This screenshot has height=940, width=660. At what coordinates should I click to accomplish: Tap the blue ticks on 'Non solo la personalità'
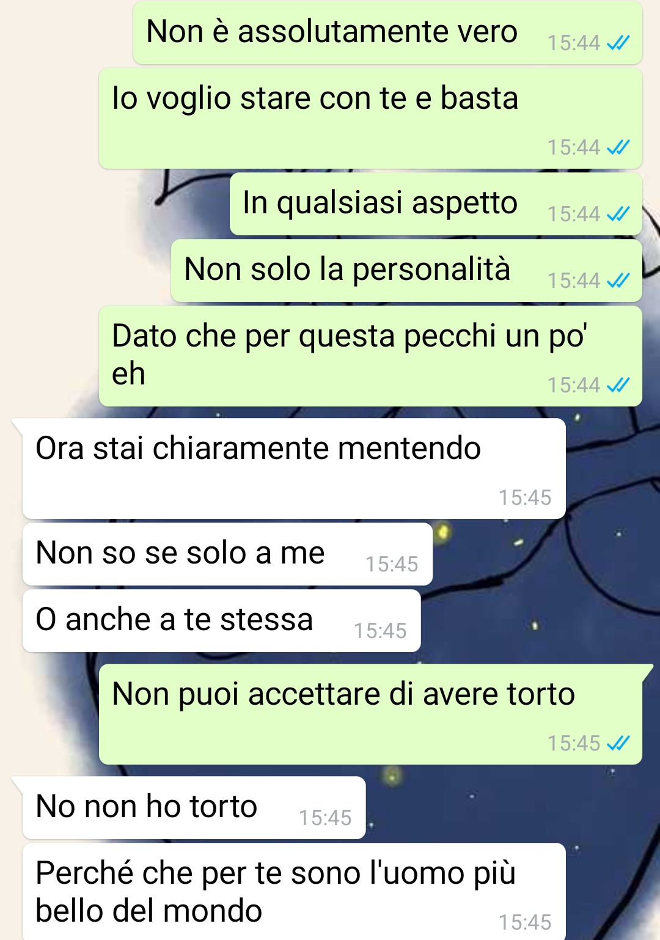tap(618, 281)
